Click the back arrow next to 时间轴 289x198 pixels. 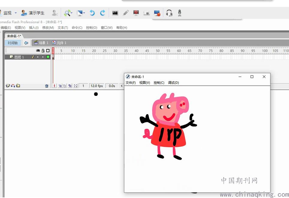pyautogui.click(x=26, y=43)
